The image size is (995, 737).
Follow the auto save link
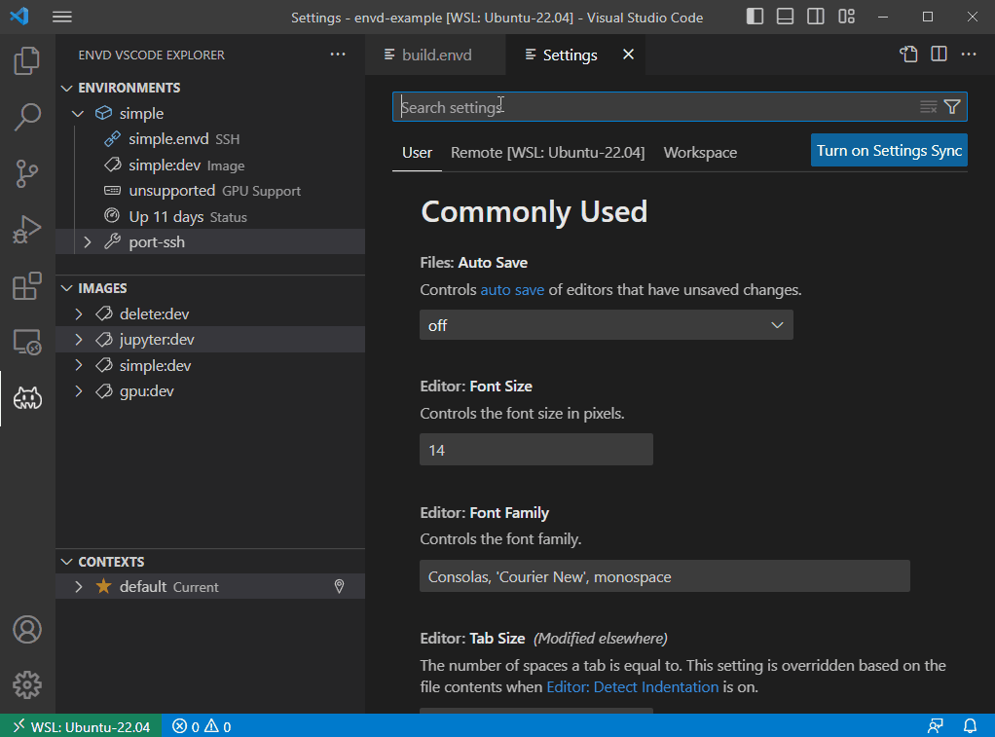pyautogui.click(x=512, y=289)
